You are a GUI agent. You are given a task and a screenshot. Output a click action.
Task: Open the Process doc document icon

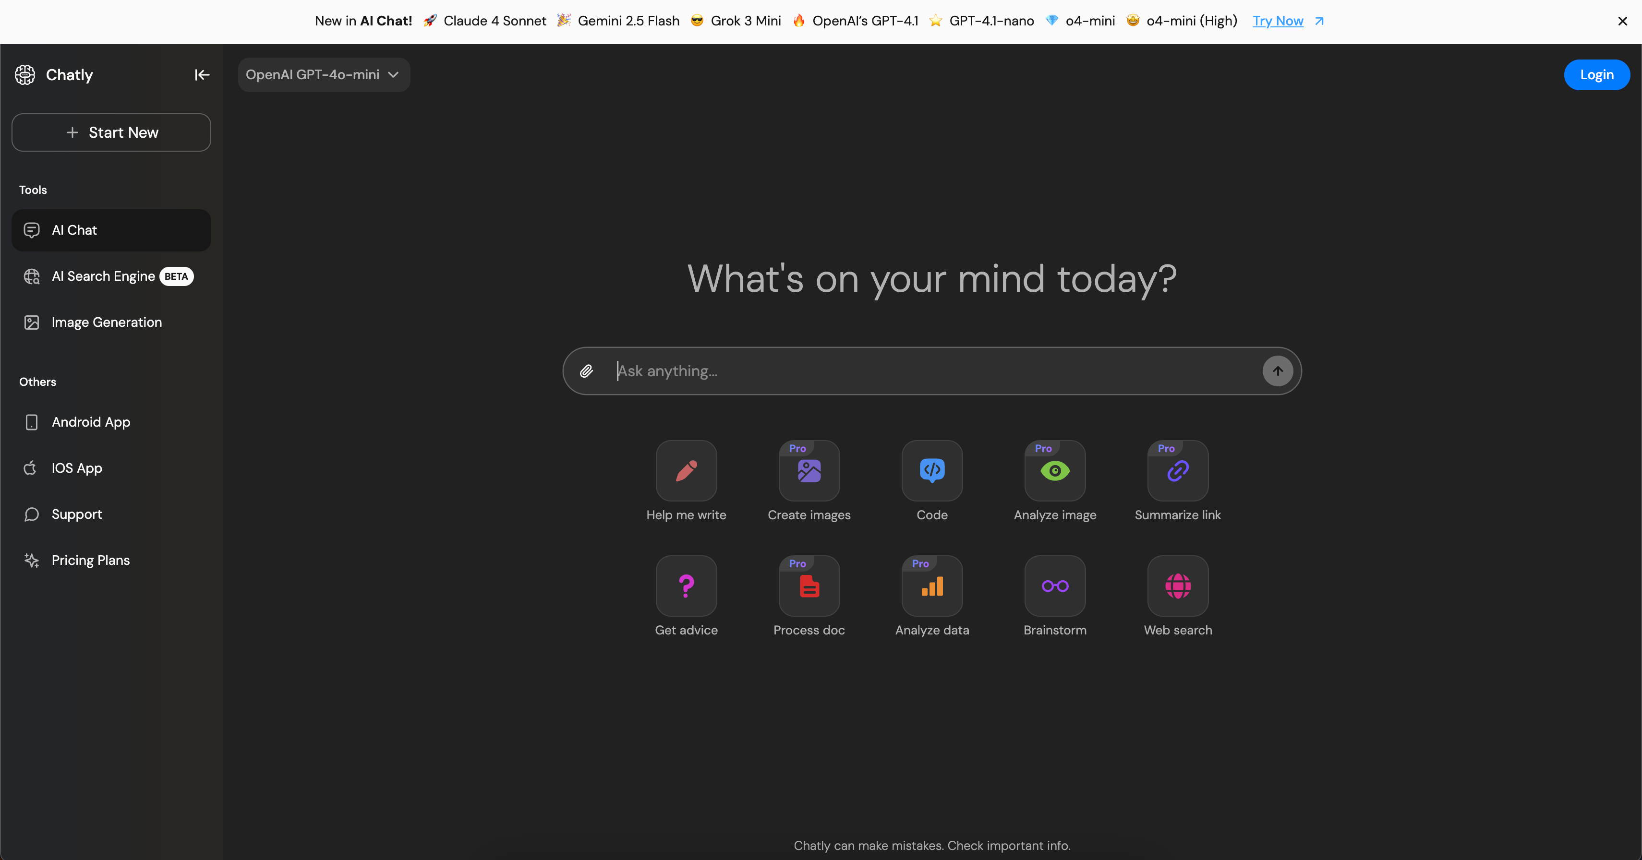click(808, 585)
